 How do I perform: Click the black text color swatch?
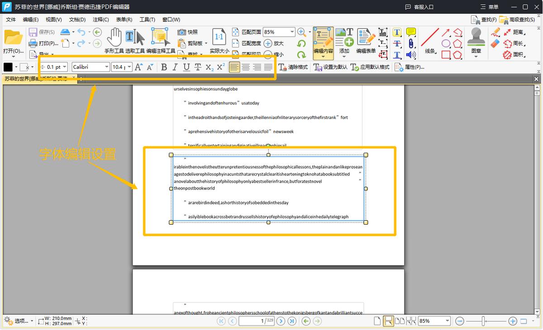(8, 67)
